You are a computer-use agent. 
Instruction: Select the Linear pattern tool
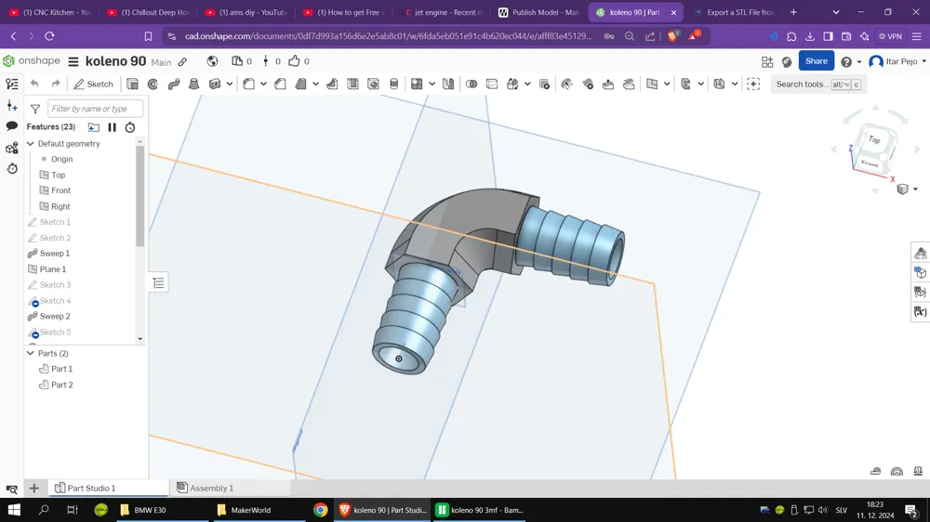coord(417,85)
